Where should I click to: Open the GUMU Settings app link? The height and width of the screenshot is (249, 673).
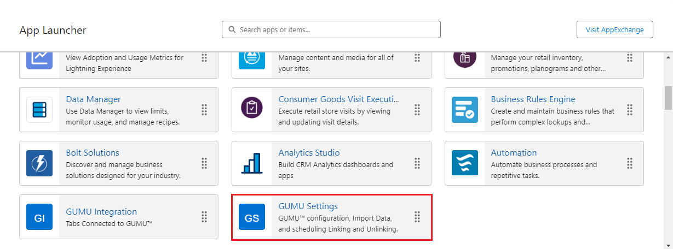[x=308, y=206]
